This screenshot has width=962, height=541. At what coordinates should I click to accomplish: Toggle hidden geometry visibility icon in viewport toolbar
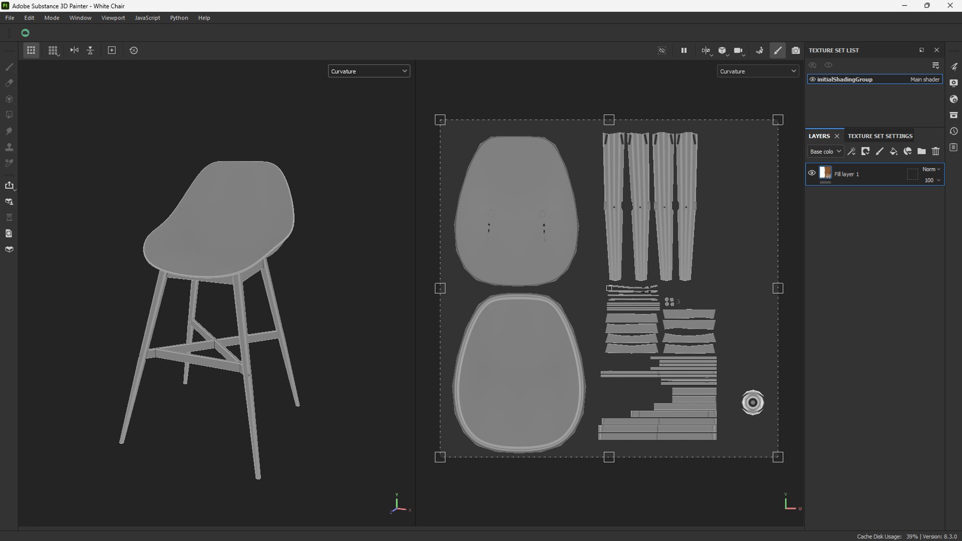pyautogui.click(x=662, y=50)
